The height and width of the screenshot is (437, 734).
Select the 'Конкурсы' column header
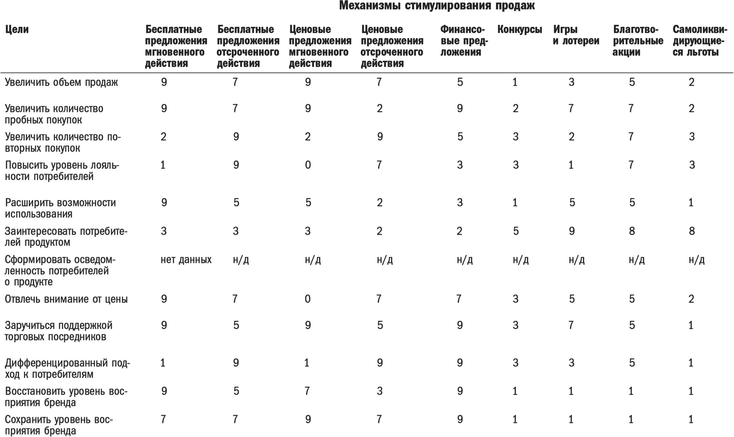tap(519, 30)
